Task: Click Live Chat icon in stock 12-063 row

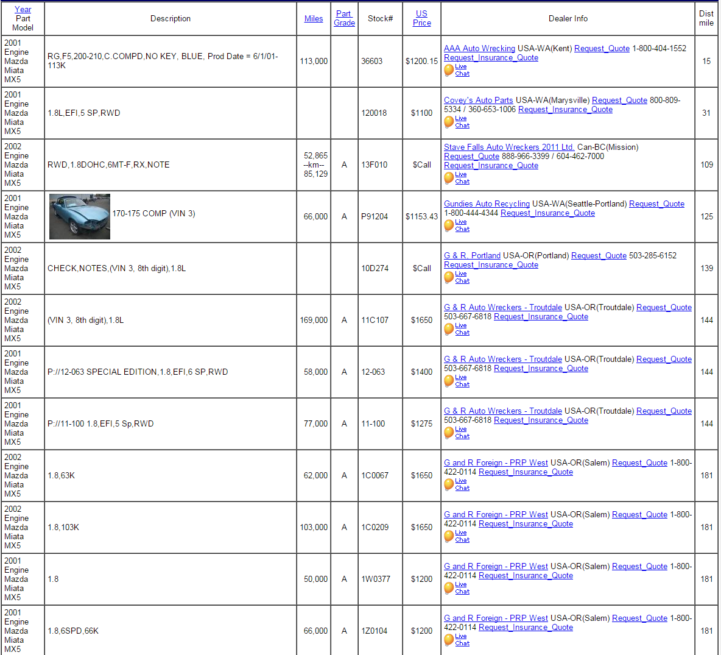Action: click(449, 381)
